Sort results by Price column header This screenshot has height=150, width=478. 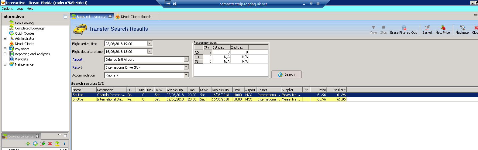tap(318, 90)
